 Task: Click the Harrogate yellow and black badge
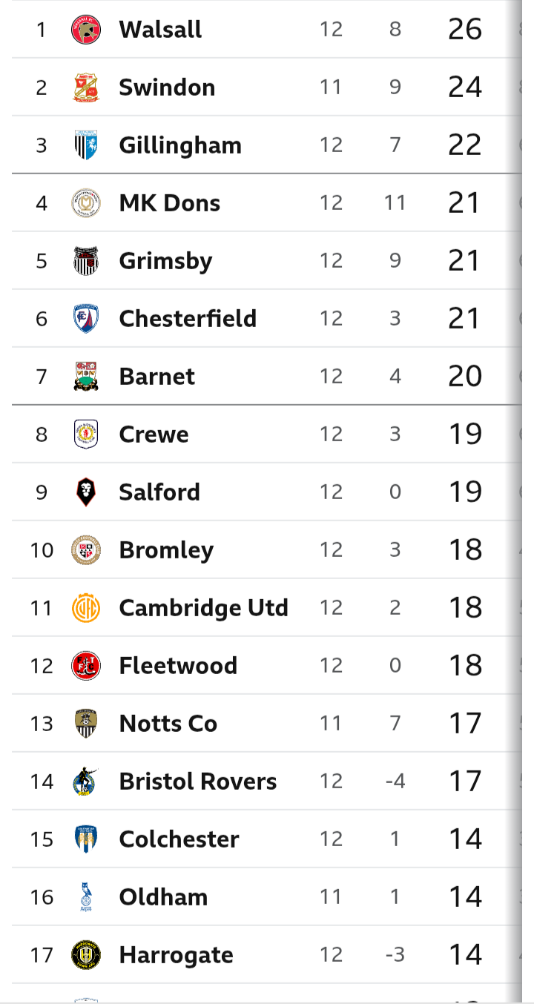tap(86, 955)
